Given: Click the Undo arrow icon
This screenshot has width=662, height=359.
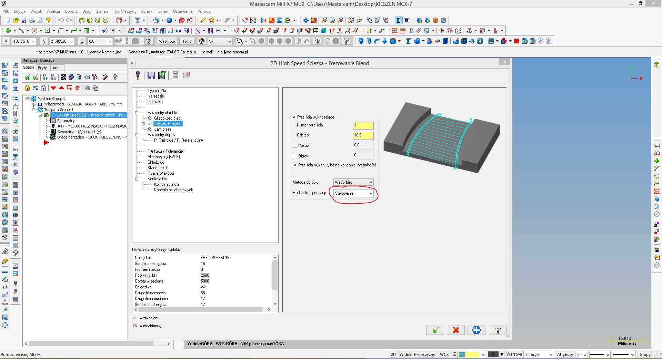Looking at the screenshot, I should pyautogui.click(x=61, y=20).
